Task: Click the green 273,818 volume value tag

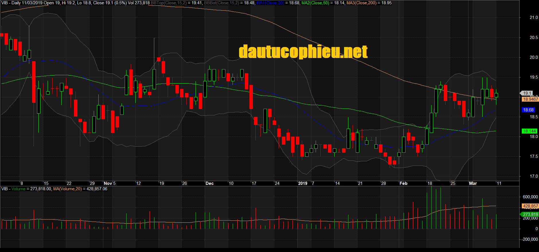Action: tap(530, 214)
